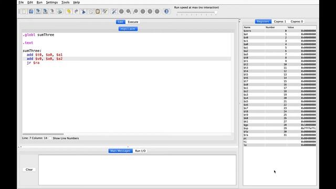This screenshot has height=189, width=336.
Task: Select the pc register row
Action: click(x=280, y=138)
